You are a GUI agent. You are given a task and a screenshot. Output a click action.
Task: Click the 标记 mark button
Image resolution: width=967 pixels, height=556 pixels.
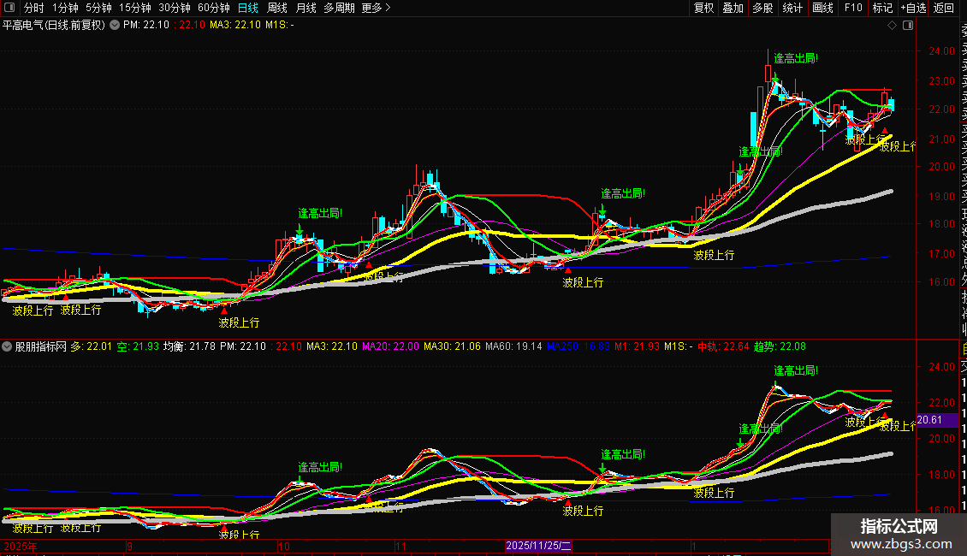pos(882,8)
